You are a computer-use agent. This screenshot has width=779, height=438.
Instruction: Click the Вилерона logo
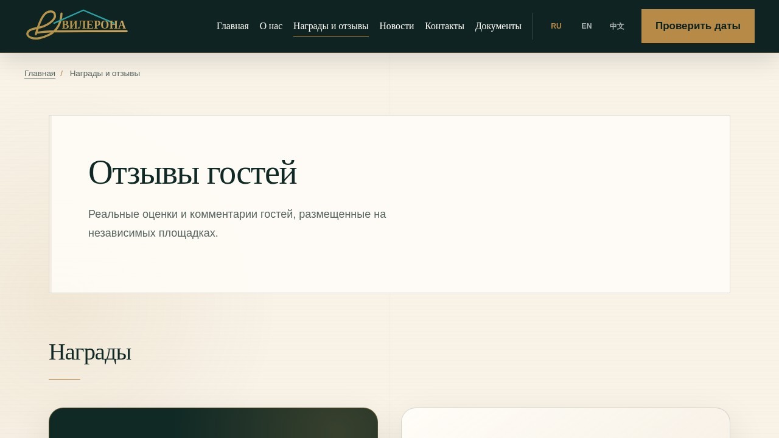[x=77, y=25]
